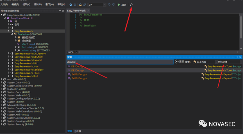Image resolution: width=243 pixels, height=134 pixels.
Task: Collapse the Easy.FrameWork namespace node
Action: (x=9, y=31)
